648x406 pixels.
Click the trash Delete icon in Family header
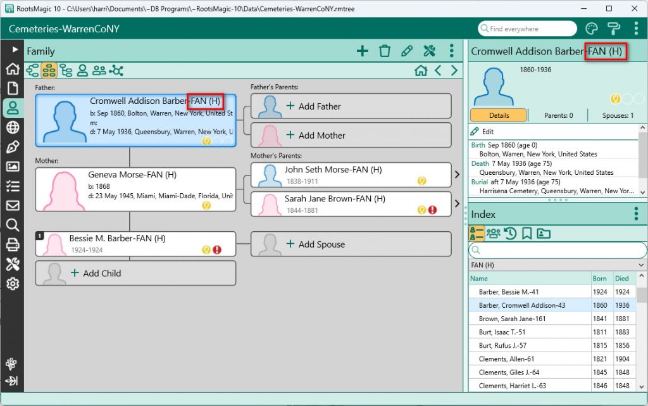(x=385, y=51)
